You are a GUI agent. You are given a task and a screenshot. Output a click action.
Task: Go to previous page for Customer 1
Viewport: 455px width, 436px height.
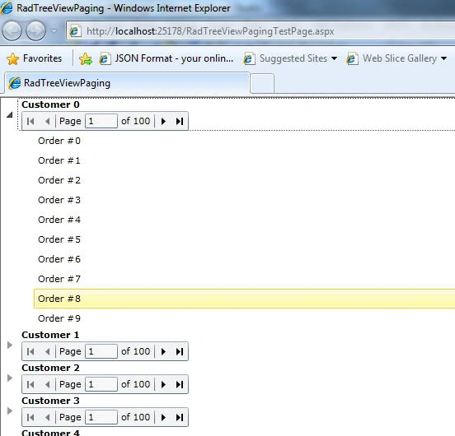pos(48,351)
